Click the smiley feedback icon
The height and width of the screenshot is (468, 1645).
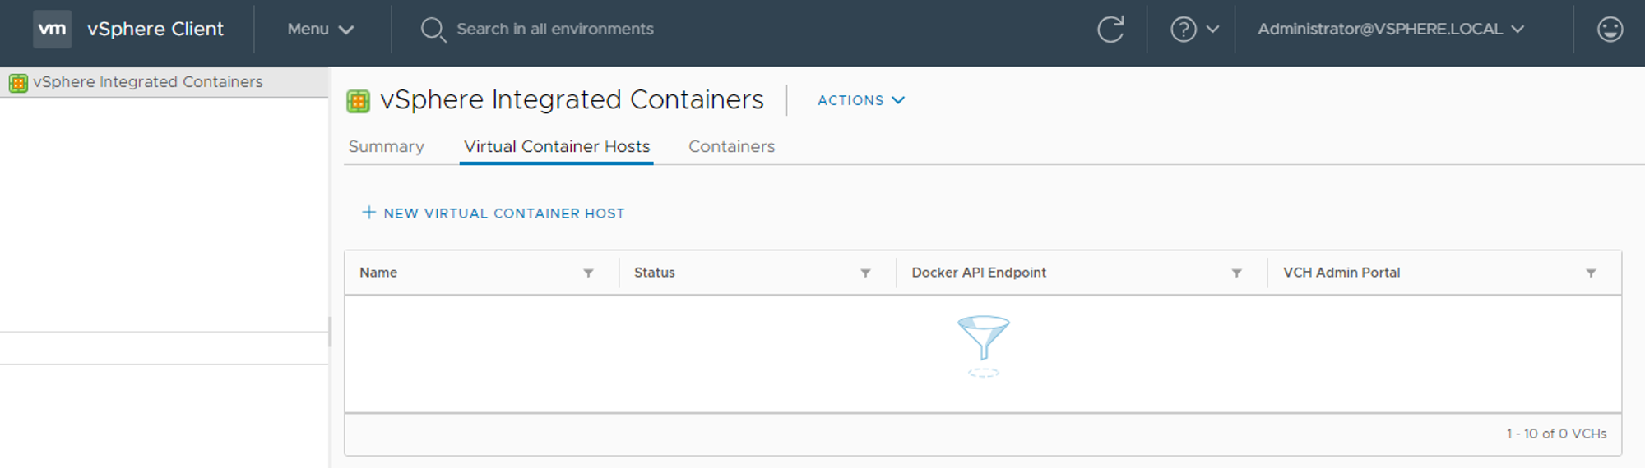coord(1609,30)
